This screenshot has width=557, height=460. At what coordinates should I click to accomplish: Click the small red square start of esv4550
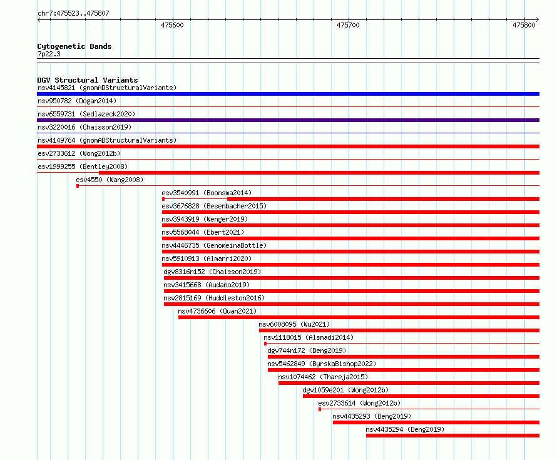click(x=78, y=186)
